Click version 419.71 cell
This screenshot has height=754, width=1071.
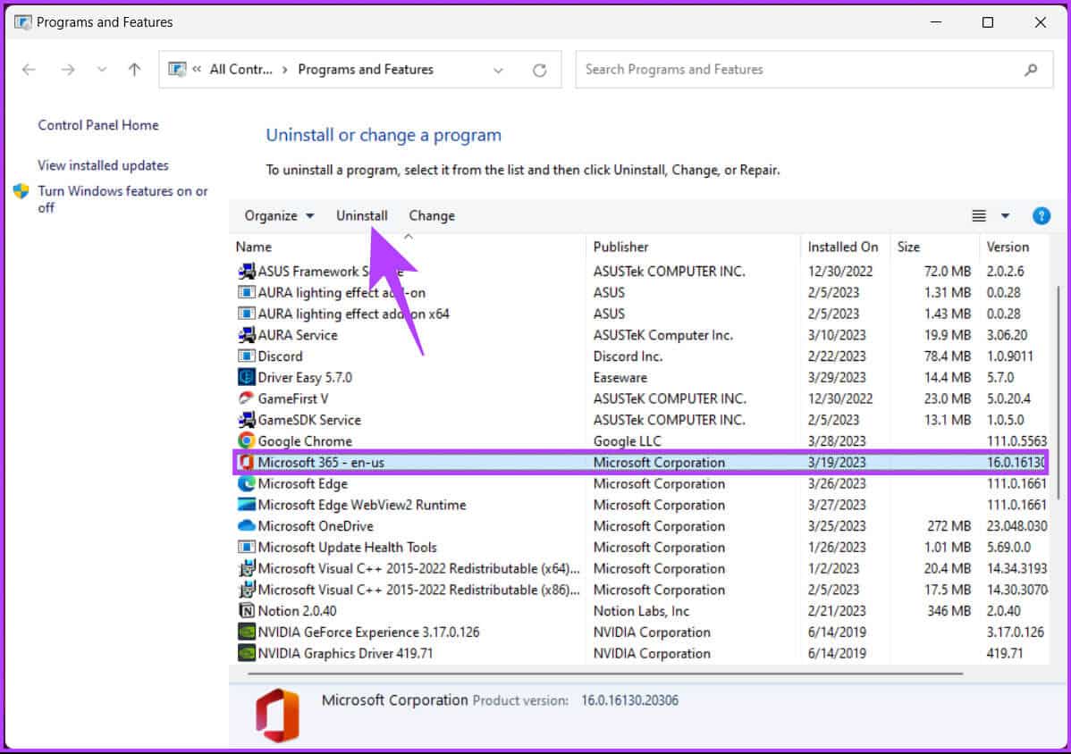tap(1005, 654)
